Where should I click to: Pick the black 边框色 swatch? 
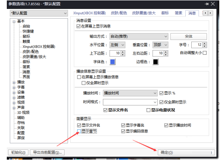click(156, 62)
